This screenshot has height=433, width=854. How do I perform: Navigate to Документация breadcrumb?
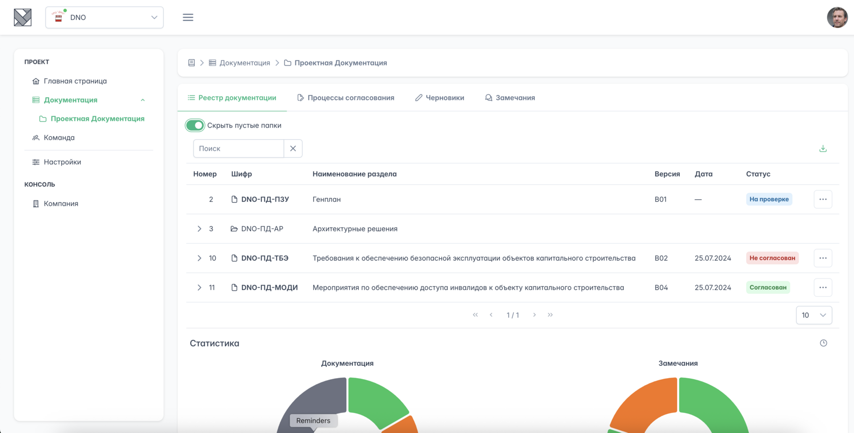245,63
